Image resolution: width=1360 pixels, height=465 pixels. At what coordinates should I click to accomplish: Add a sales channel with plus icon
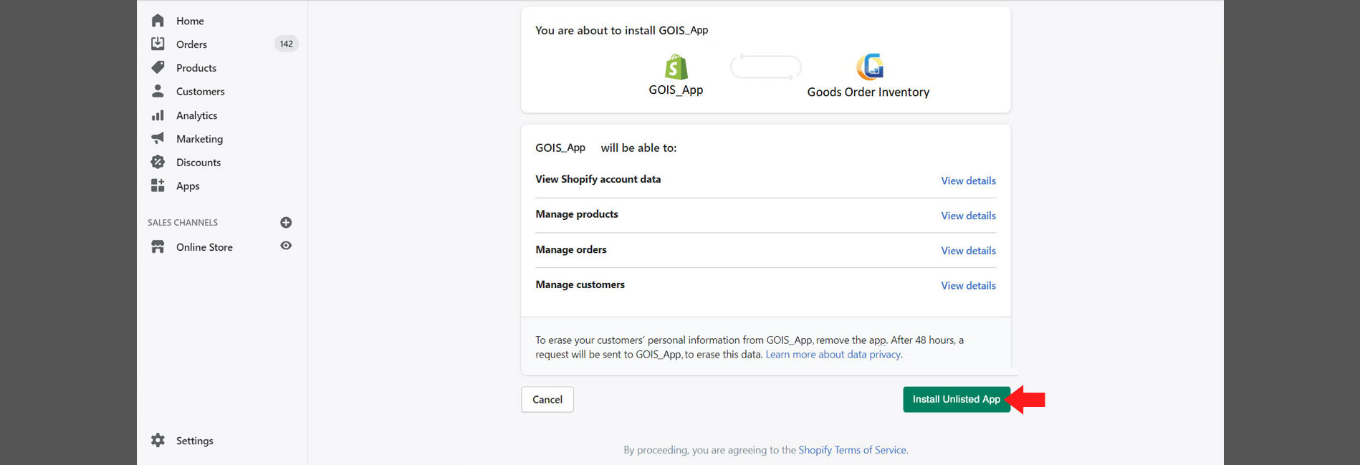[x=286, y=222]
